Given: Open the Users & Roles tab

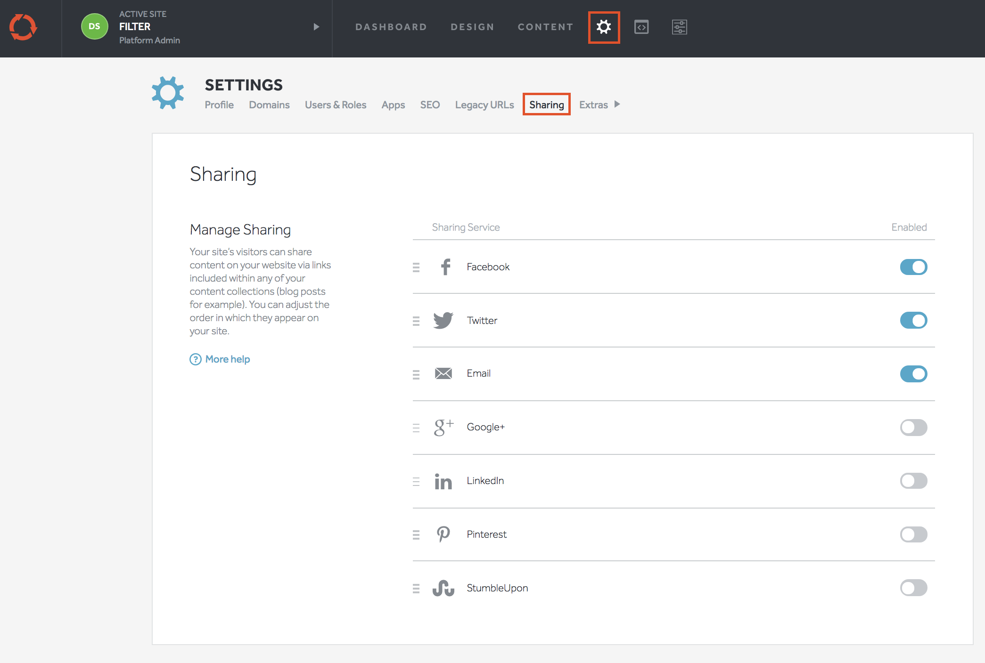Looking at the screenshot, I should coord(336,105).
